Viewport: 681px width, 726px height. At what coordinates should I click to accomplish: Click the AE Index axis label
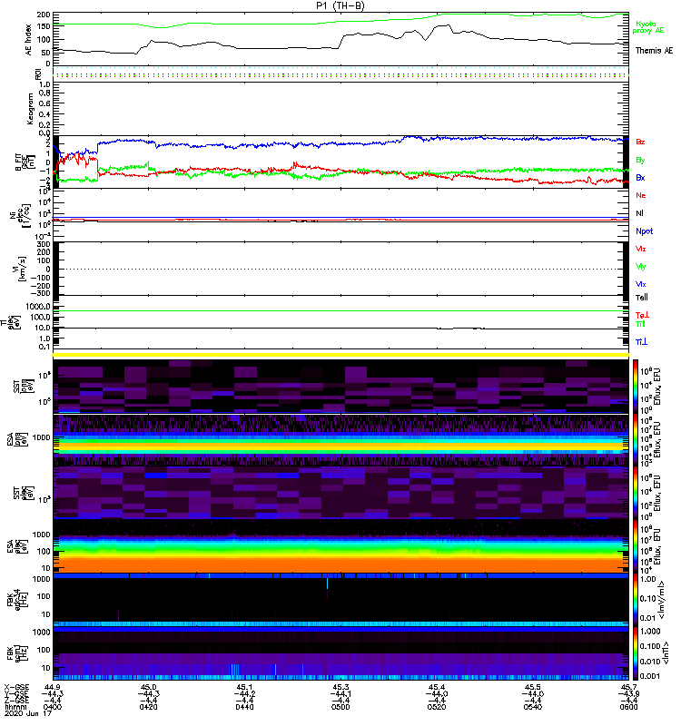(28, 39)
